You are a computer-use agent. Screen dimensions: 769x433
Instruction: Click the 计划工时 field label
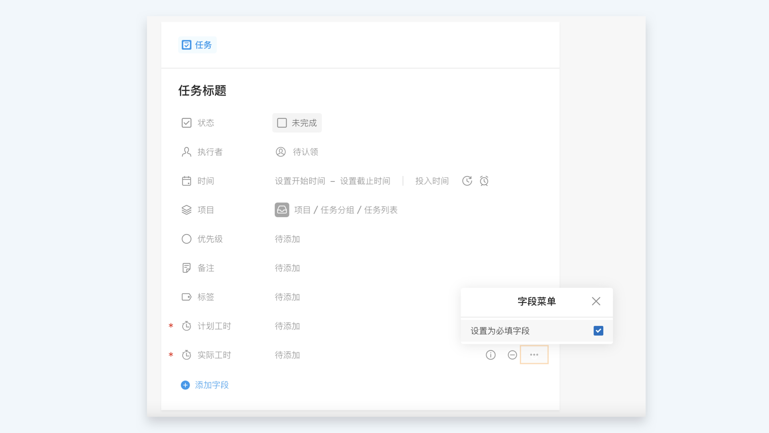(214, 326)
